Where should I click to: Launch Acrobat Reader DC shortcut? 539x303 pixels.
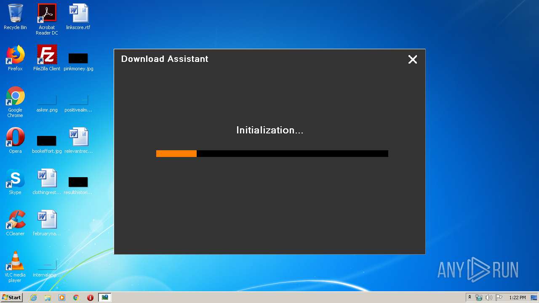pyautogui.click(x=47, y=19)
